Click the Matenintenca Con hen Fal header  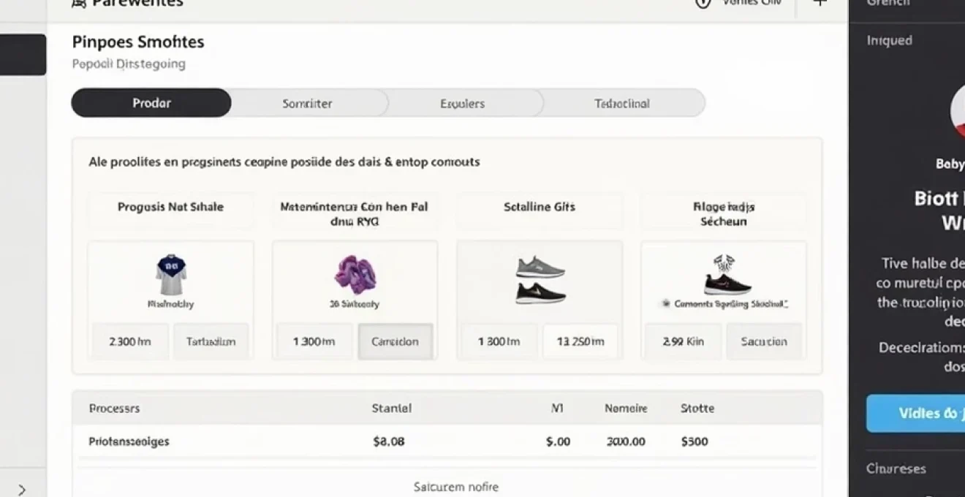coord(355,213)
